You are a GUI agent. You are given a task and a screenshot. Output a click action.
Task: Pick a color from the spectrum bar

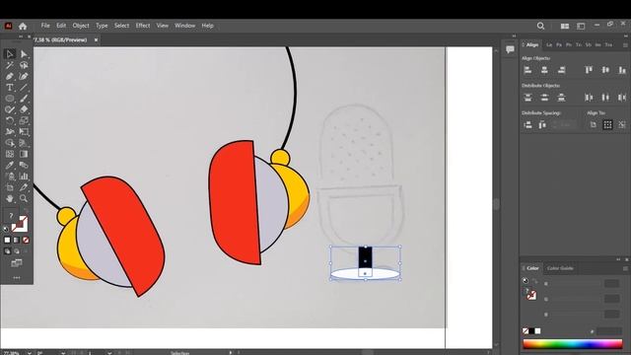[572, 344]
